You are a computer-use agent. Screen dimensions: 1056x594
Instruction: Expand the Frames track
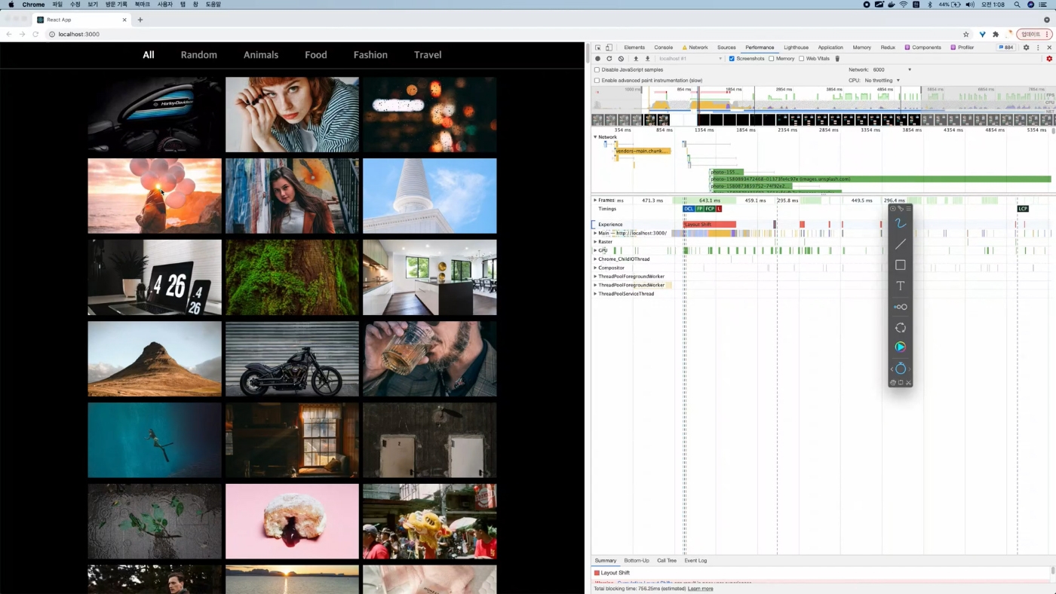click(x=595, y=201)
